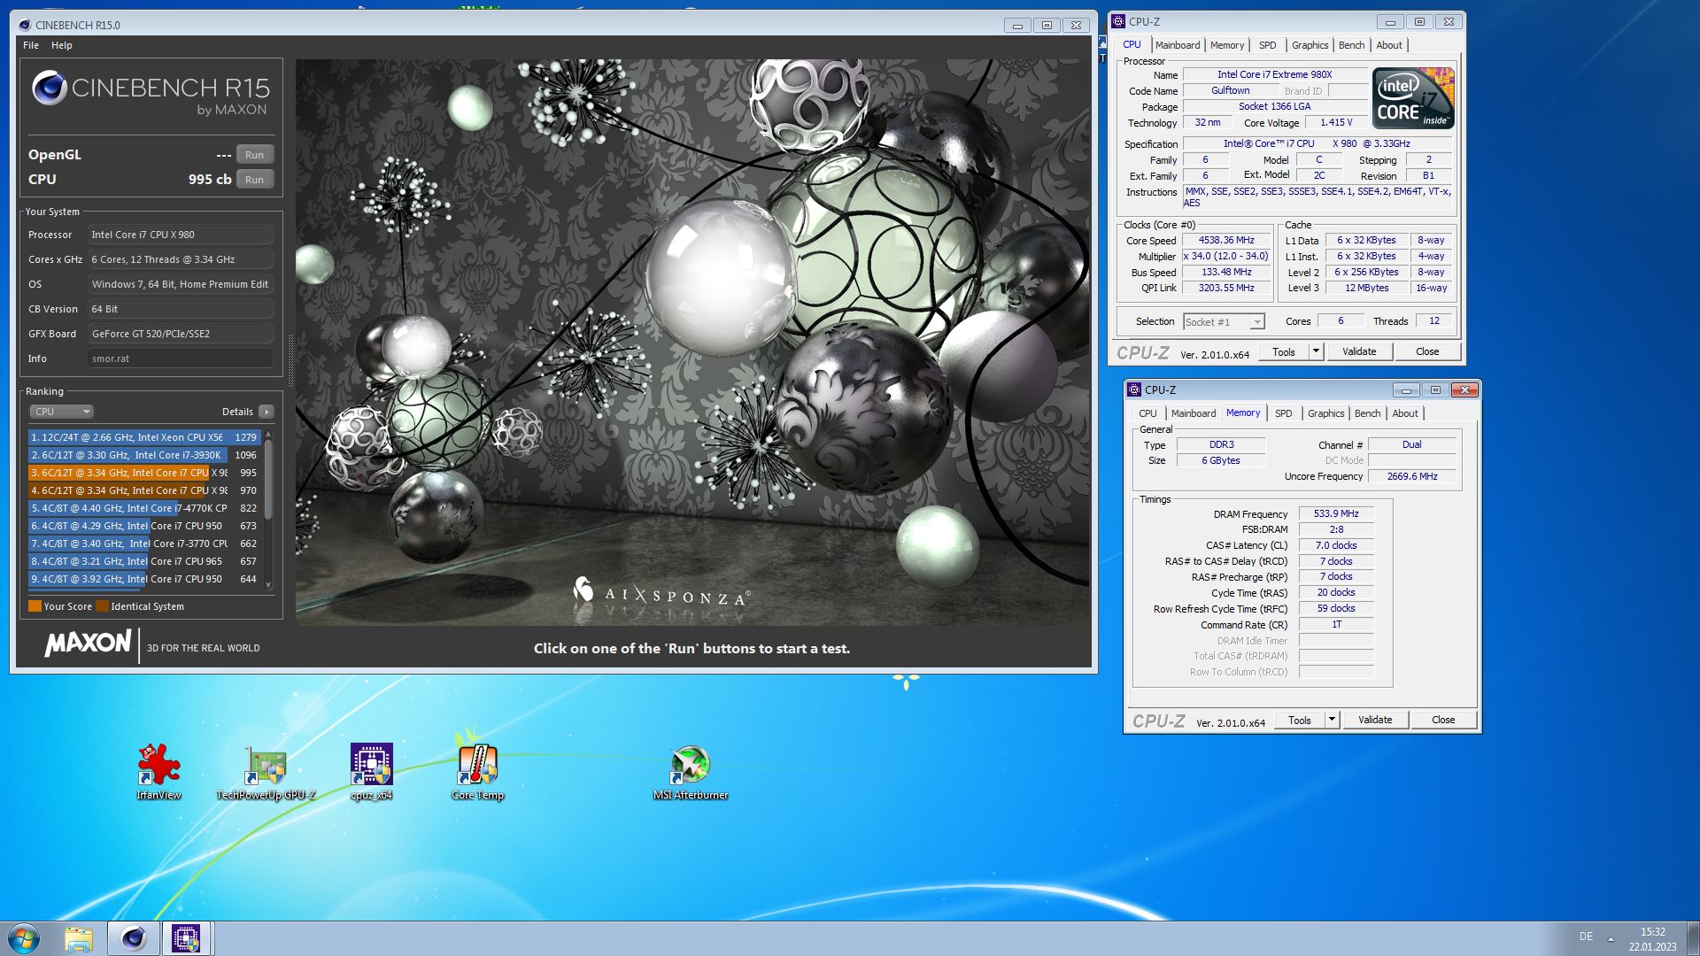Open the ranking type CPU dropdown
Screen dimensions: 1700x956
[x=61, y=412]
